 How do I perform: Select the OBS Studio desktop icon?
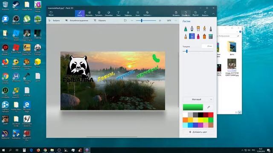tap(16, 20)
